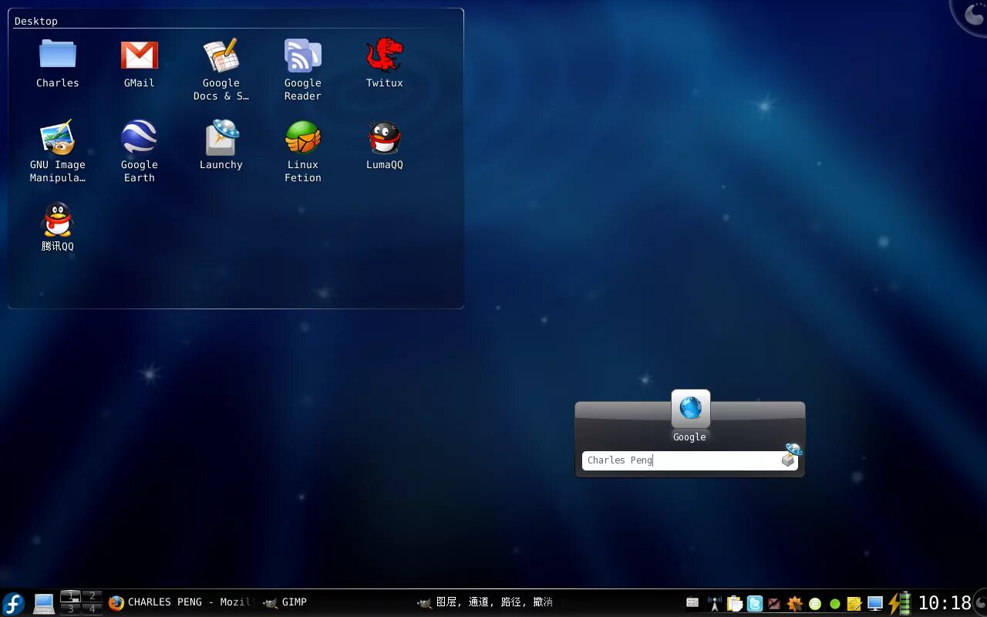Switch to virtual desktop 2

pos(92,596)
